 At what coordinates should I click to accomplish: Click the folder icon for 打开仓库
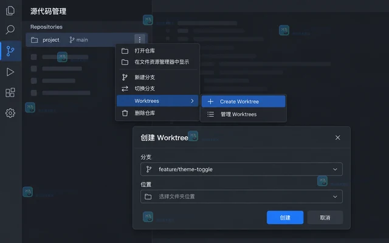[x=125, y=51]
